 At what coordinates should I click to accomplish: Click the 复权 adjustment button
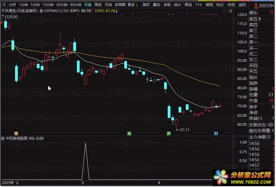pos(146,5)
